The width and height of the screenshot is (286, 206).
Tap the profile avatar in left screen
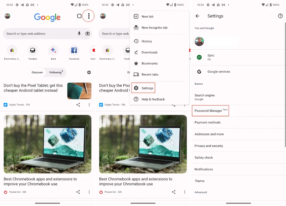[8, 16]
